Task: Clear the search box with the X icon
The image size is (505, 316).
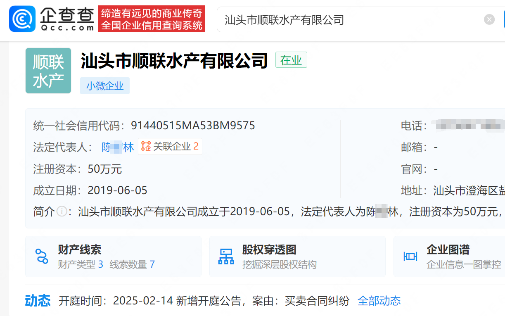Action: click(489, 19)
